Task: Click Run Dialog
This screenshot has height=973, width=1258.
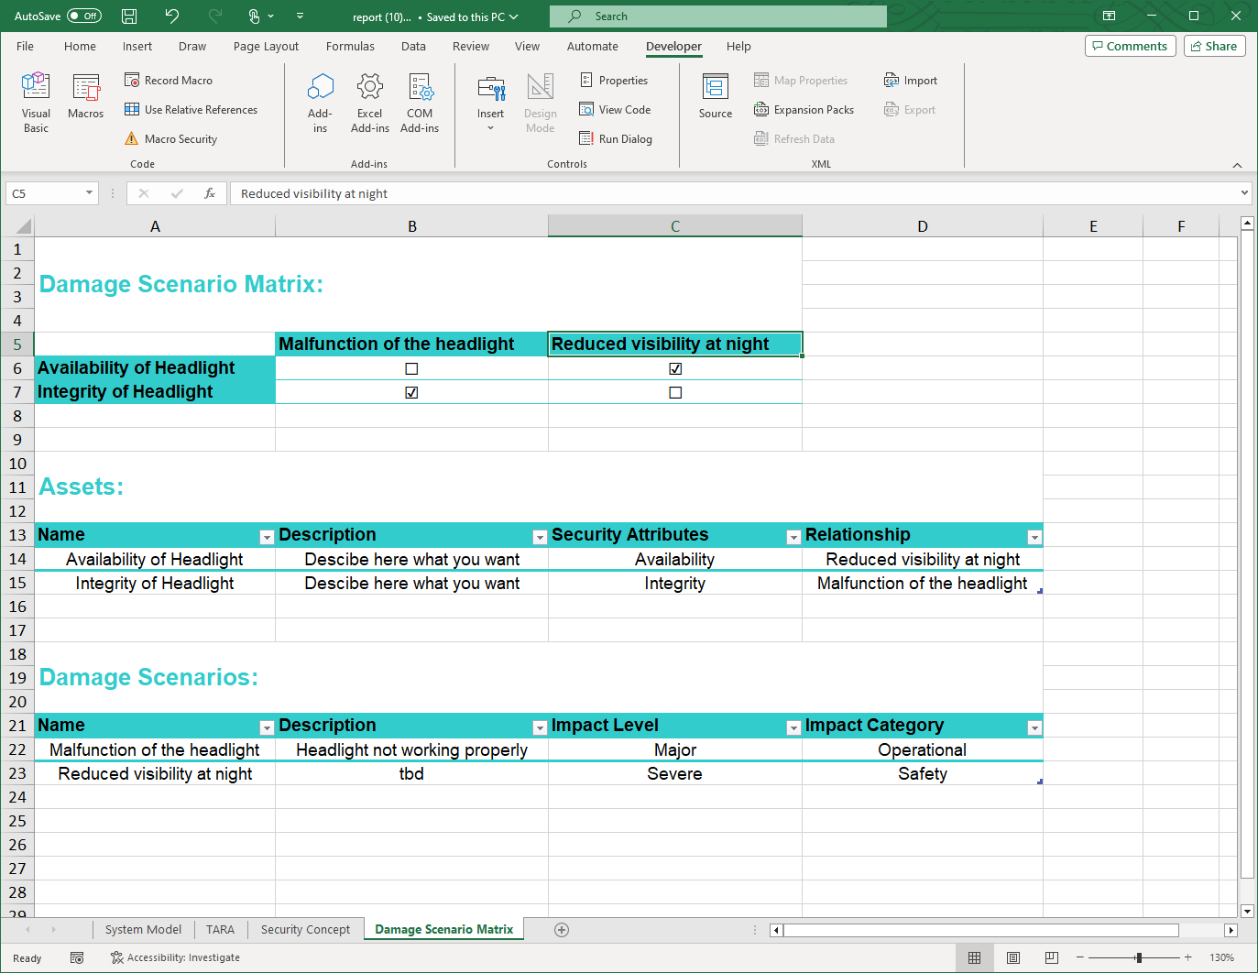Action: pyautogui.click(x=616, y=139)
